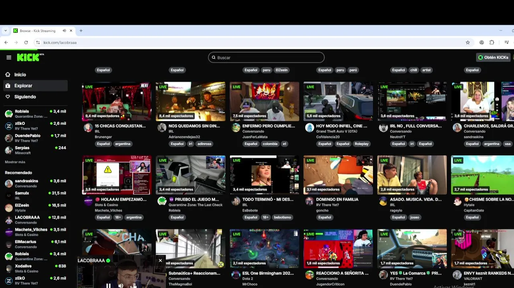
Task: Open IRL NO, FULL CONVERSA stream thumbnail
Action: point(412,101)
